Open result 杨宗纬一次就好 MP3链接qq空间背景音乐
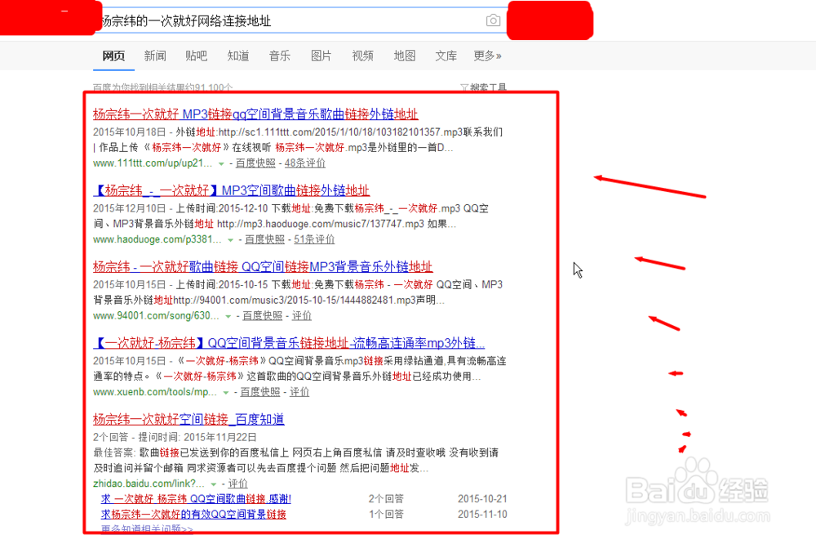 (255, 114)
